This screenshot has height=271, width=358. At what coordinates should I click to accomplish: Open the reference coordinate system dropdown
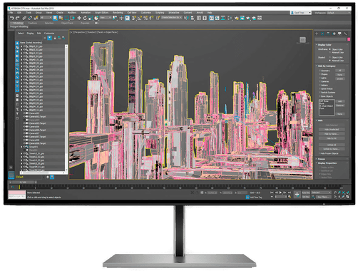106,18
